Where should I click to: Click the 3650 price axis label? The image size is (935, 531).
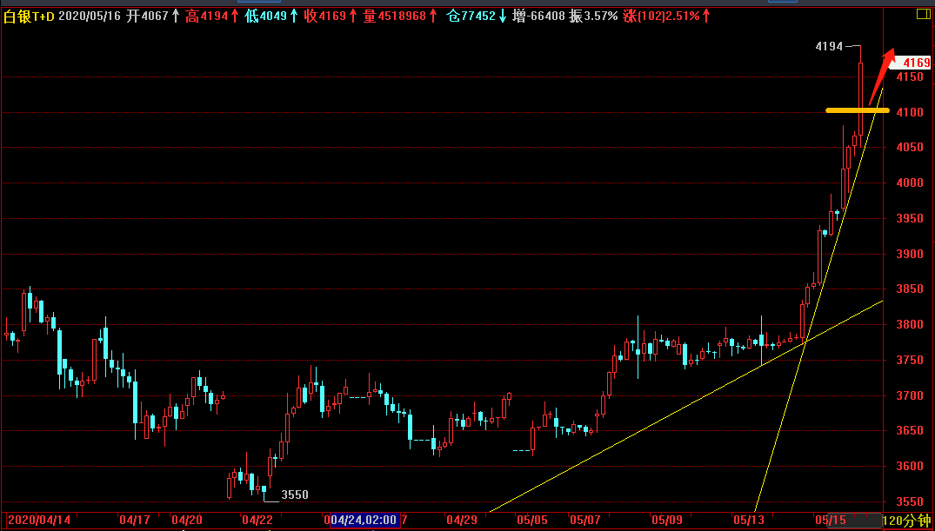(x=910, y=431)
